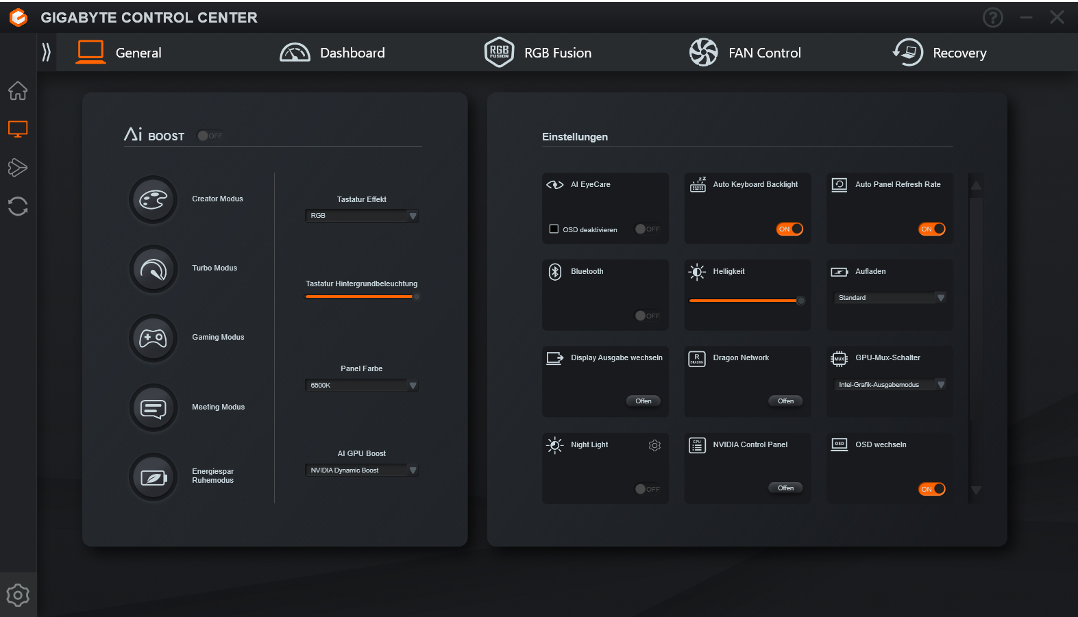The height and width of the screenshot is (617, 1078).
Task: Click the Gaming Modus label
Action: pyautogui.click(x=218, y=337)
